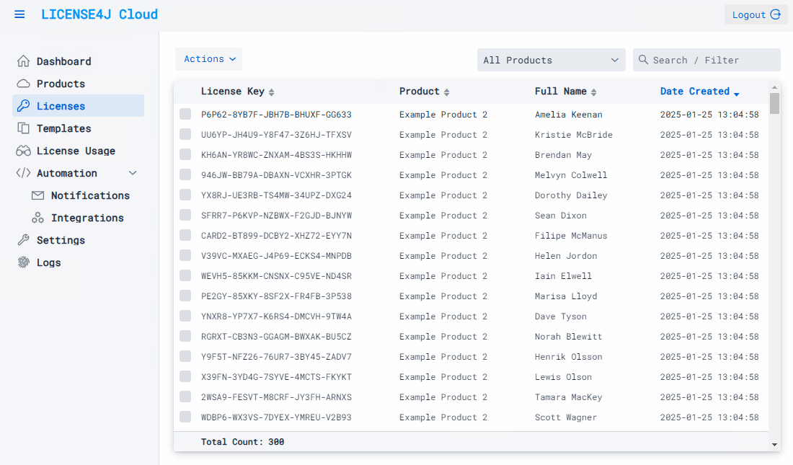Image resolution: width=793 pixels, height=465 pixels.
Task: Select the checkbox for Brendan May's row
Action: coord(185,154)
